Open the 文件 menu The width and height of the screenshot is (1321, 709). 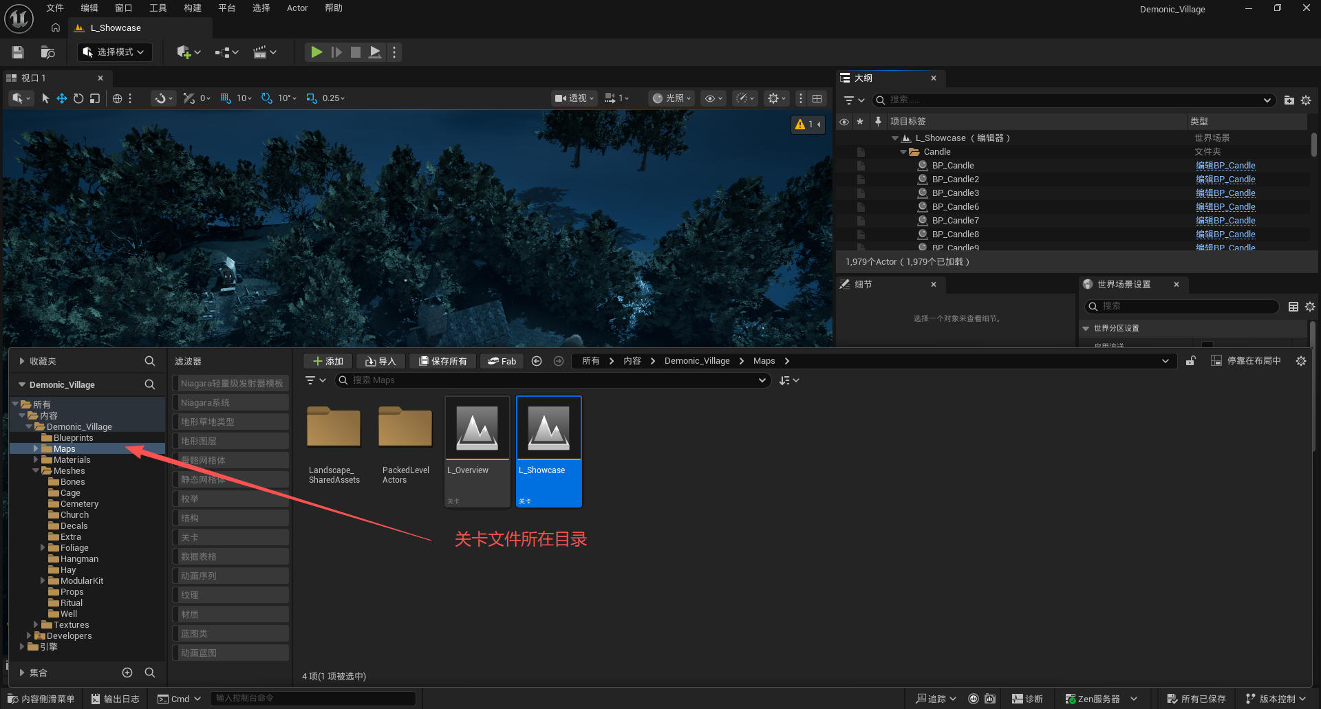[55, 8]
